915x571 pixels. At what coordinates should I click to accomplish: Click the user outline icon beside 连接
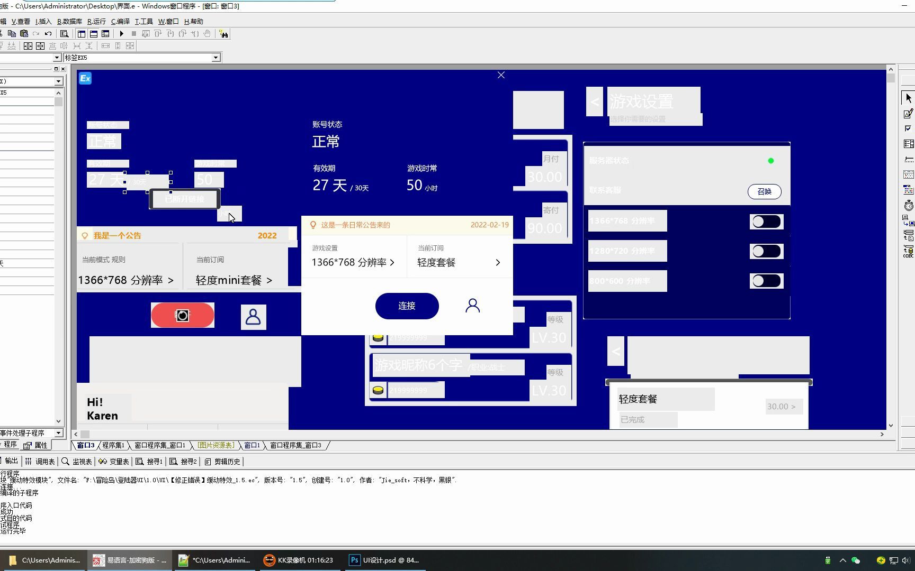(472, 306)
